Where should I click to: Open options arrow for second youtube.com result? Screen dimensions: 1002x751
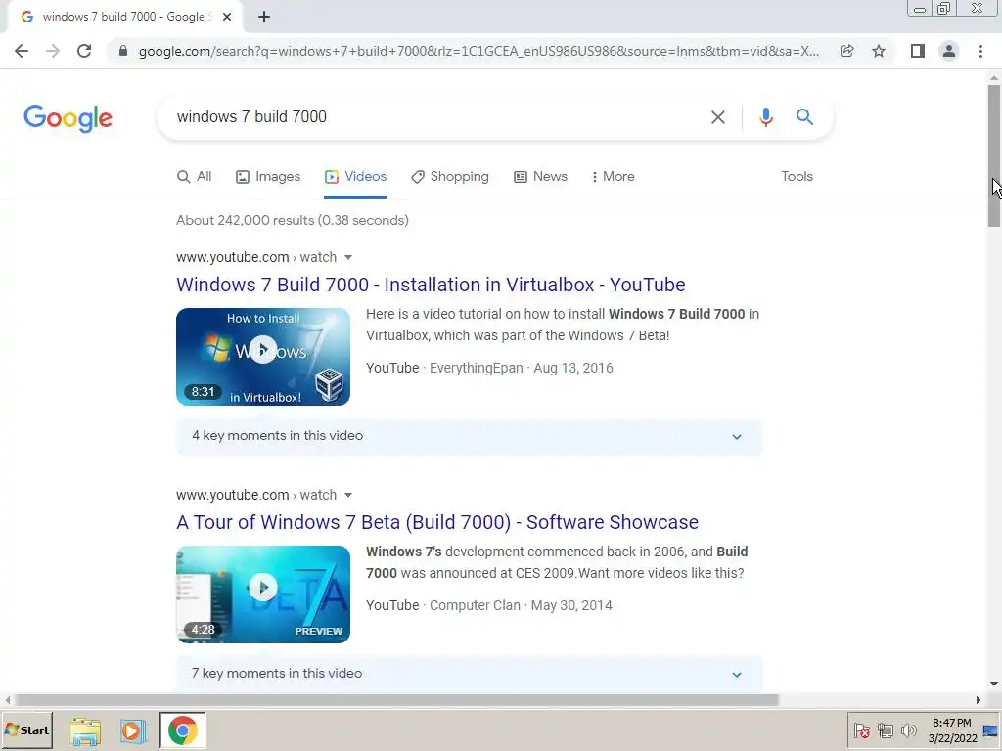pos(348,495)
